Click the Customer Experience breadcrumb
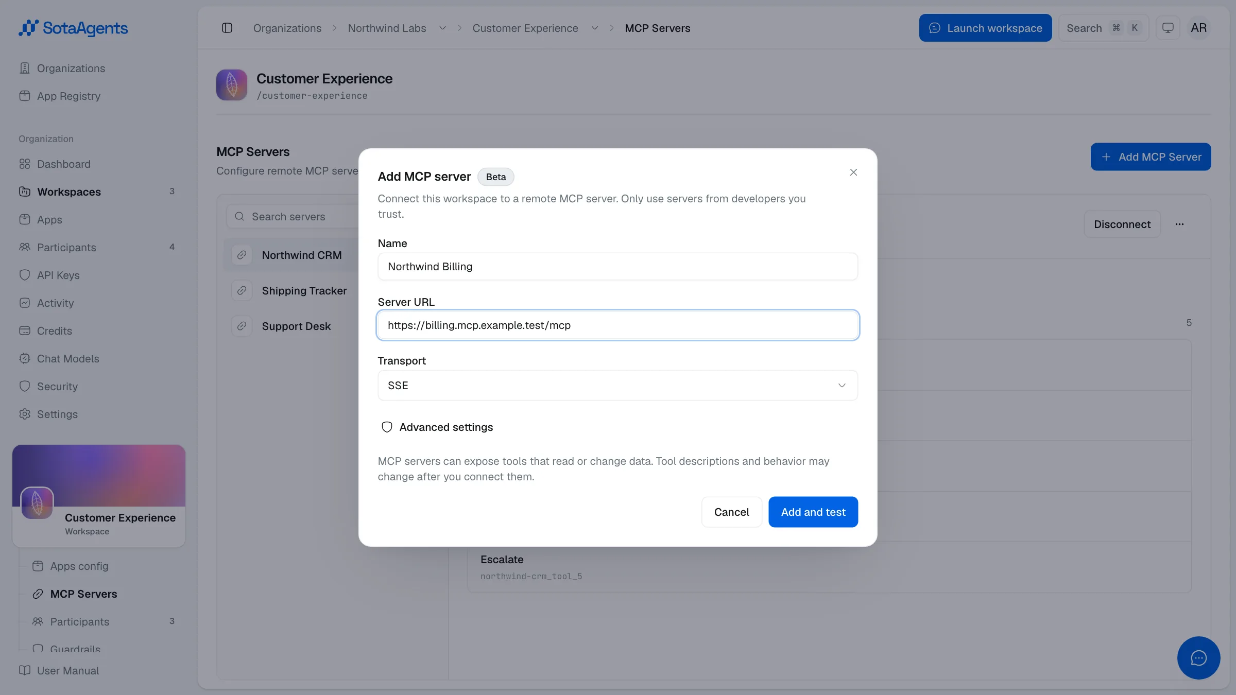 [525, 28]
